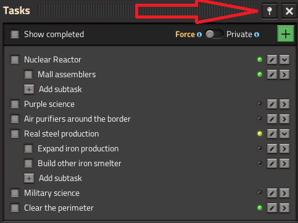This screenshot has width=298, height=223.
Task: Edit the Nuclear Reactor task pencil icon
Action: coord(272,60)
